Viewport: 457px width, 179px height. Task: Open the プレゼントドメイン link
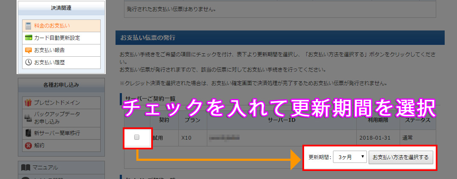61,102
